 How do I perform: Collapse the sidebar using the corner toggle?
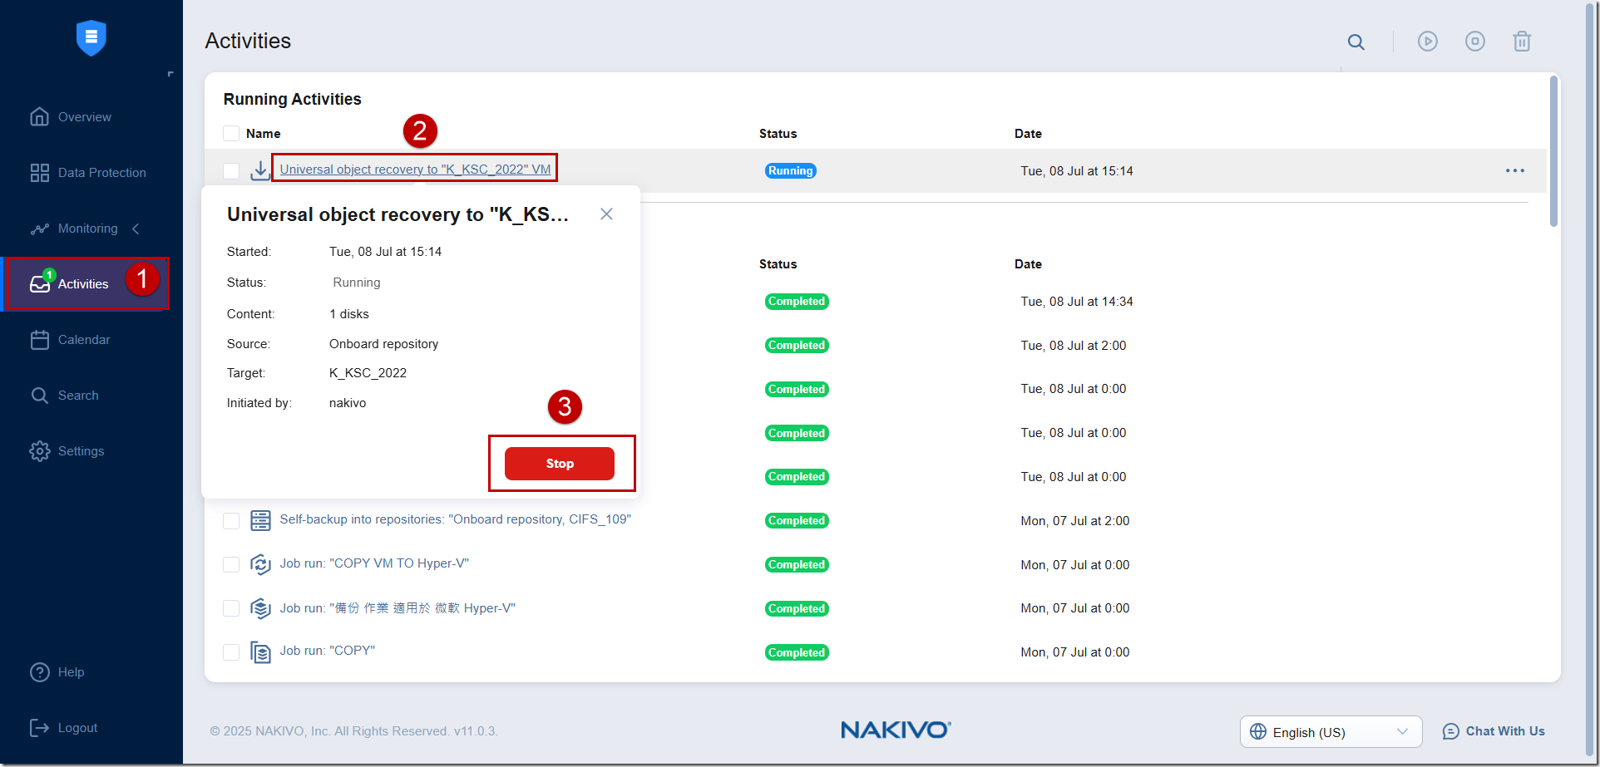170,74
